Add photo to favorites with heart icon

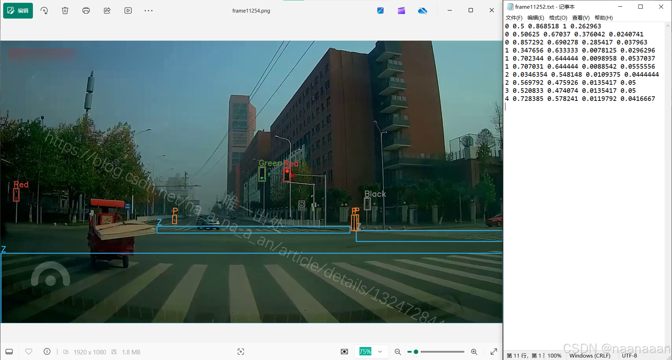pyautogui.click(x=29, y=352)
